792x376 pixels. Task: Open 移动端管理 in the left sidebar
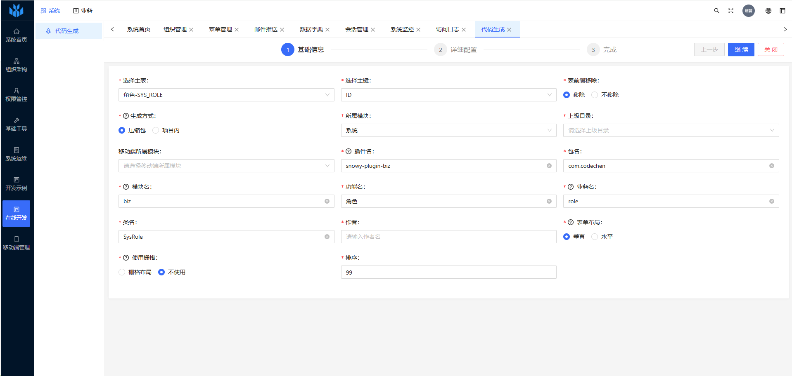[x=17, y=243]
